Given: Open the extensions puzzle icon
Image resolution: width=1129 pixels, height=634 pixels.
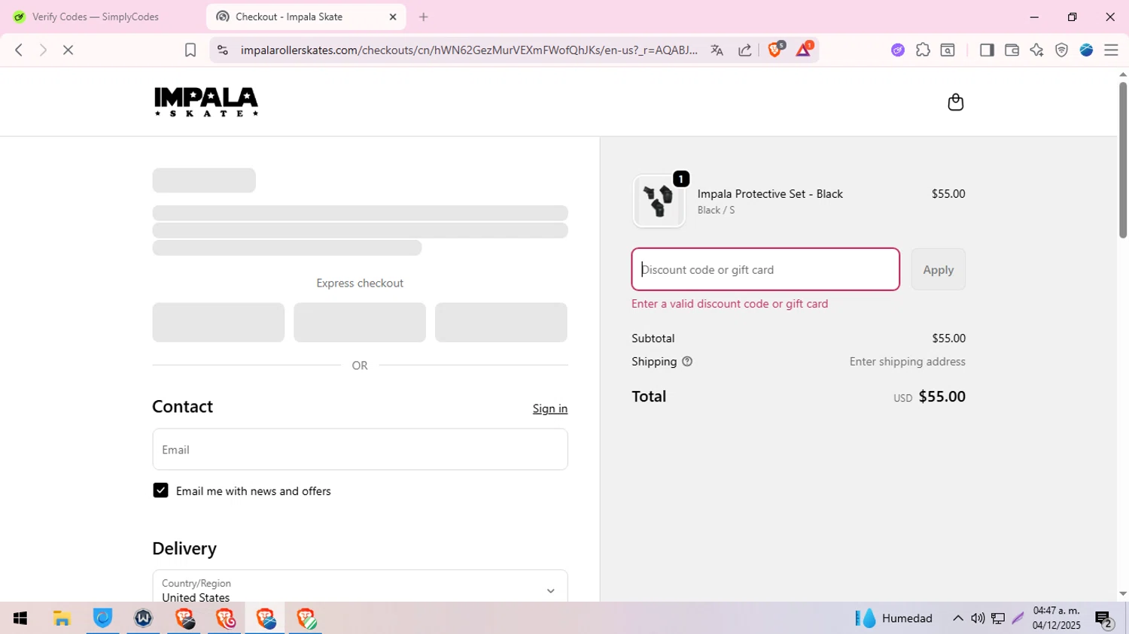Looking at the screenshot, I should point(923,50).
